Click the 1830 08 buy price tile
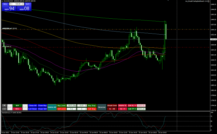Screen dimensions: 217x134 24,9
